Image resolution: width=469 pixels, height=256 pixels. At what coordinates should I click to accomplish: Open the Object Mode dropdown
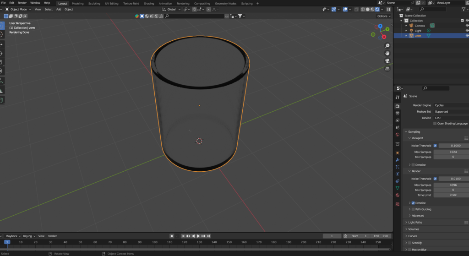18,9
